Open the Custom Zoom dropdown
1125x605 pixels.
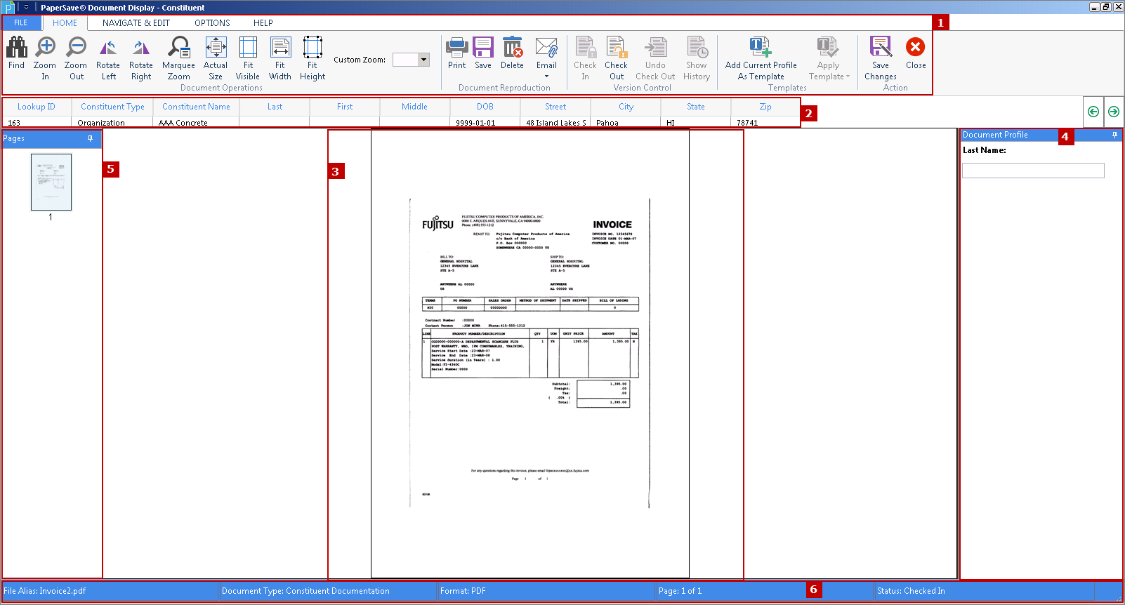423,60
